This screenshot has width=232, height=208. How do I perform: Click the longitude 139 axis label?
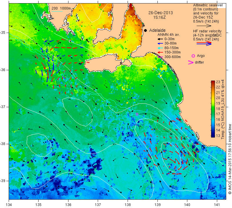tap(157, 205)
